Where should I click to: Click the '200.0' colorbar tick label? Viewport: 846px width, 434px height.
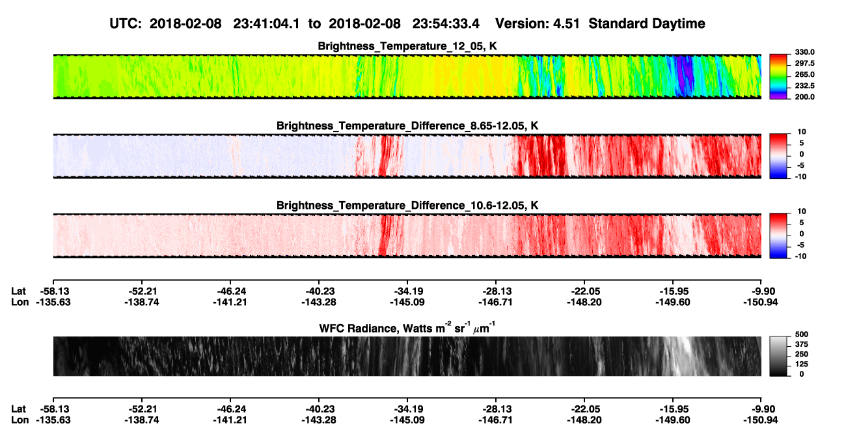pos(804,96)
